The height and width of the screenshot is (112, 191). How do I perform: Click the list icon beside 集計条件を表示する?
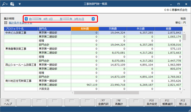pos(6,23)
